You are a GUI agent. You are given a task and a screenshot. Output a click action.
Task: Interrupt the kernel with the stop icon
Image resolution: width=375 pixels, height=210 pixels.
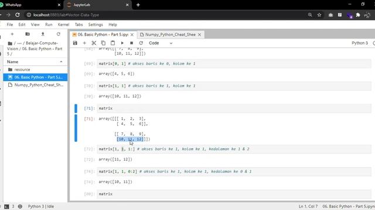click(131, 43)
